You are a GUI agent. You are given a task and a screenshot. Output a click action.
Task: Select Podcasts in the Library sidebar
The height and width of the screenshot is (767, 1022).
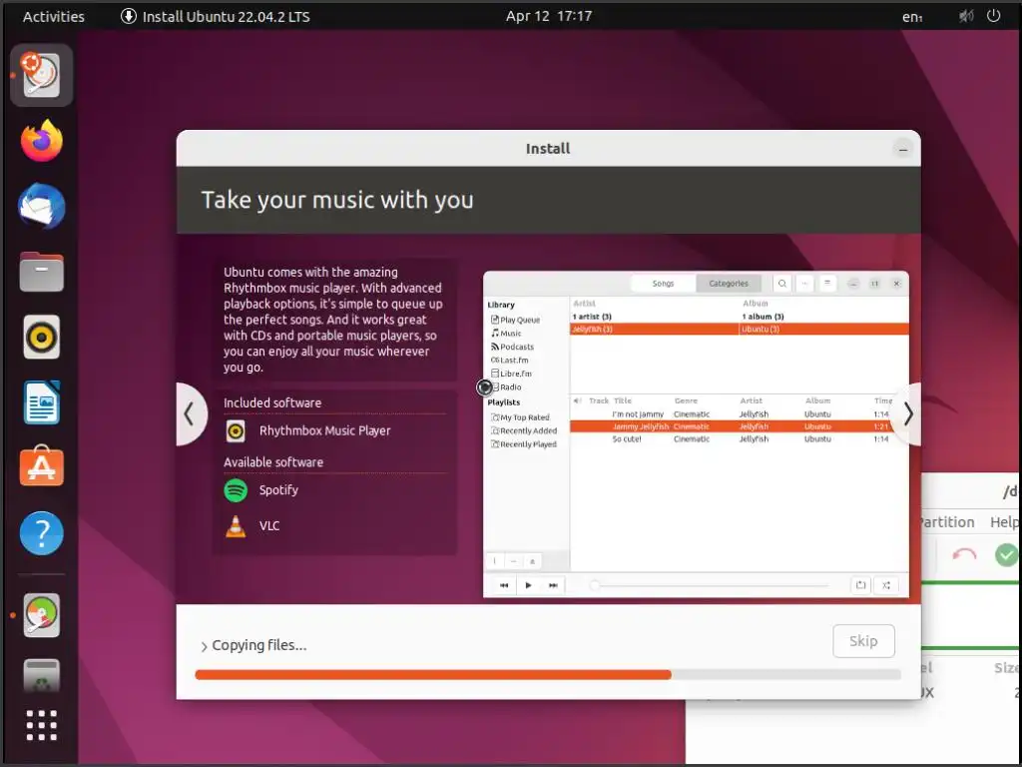(x=512, y=347)
